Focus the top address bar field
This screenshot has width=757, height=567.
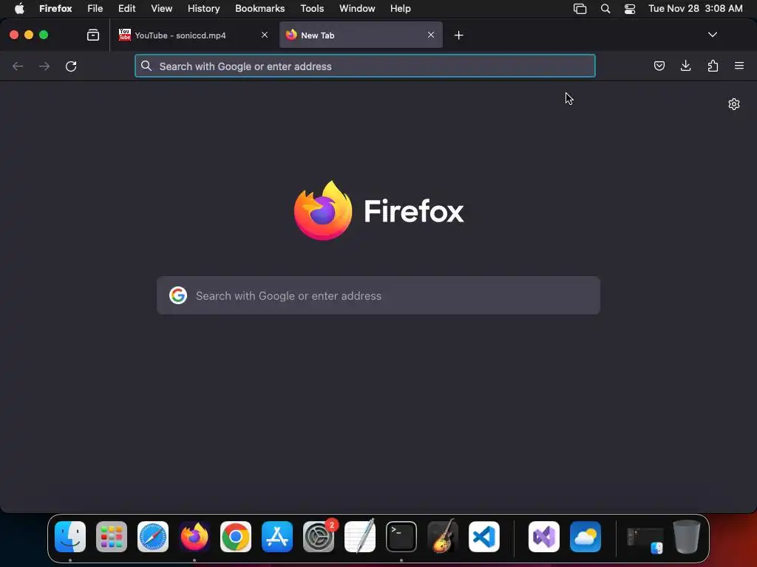pos(365,66)
